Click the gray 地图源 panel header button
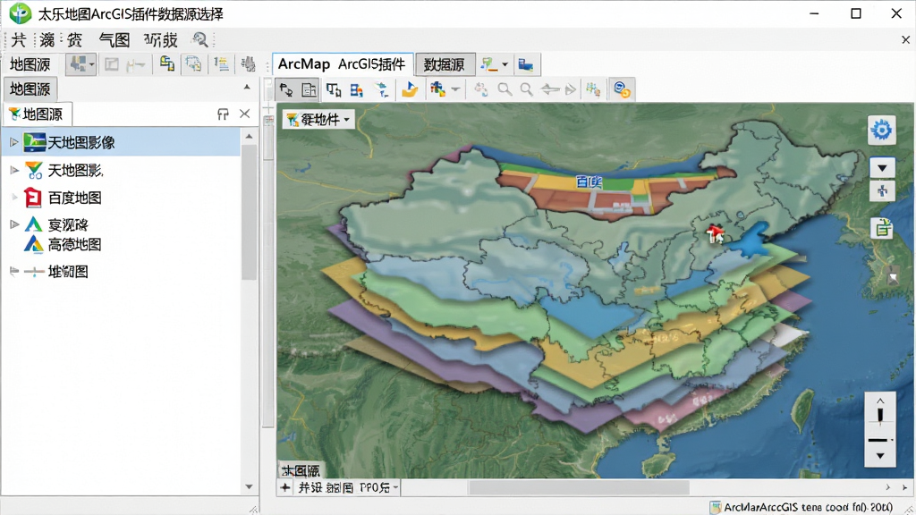 coord(30,89)
